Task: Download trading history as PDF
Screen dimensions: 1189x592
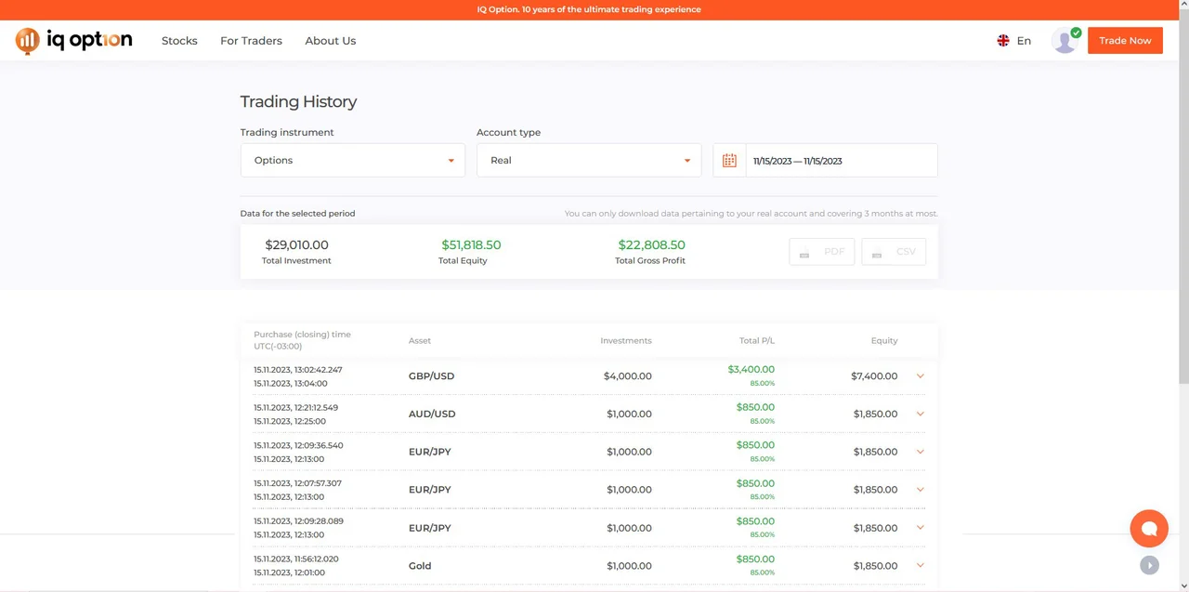Action: (x=822, y=252)
